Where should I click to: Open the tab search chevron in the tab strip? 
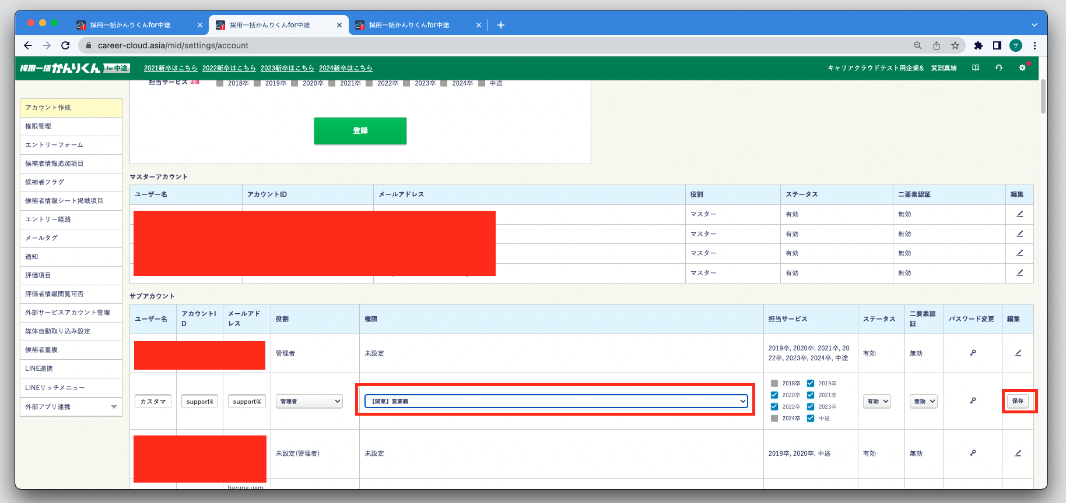pos(1035,25)
